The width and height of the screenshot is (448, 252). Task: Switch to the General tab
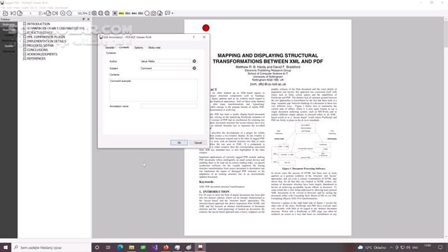point(109,48)
